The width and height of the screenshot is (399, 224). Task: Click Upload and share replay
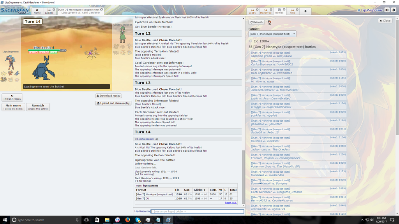tap(113, 103)
